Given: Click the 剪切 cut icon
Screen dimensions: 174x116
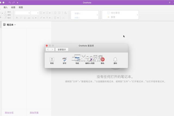Looking at the screenshot, I should coord(5,12).
